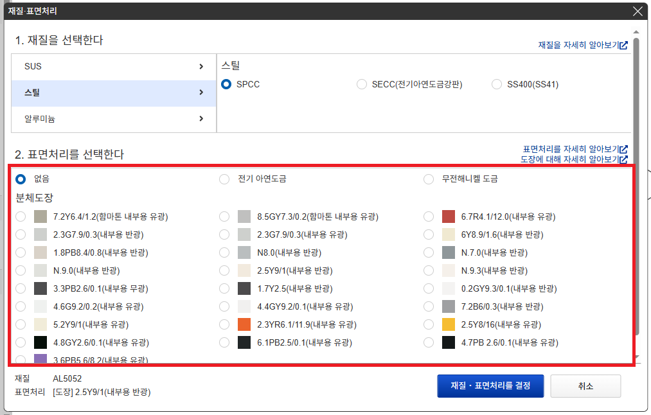Screen dimensions: 651x415
Task: Click the 재질・표면처리를 결정 button
Action: point(490,386)
